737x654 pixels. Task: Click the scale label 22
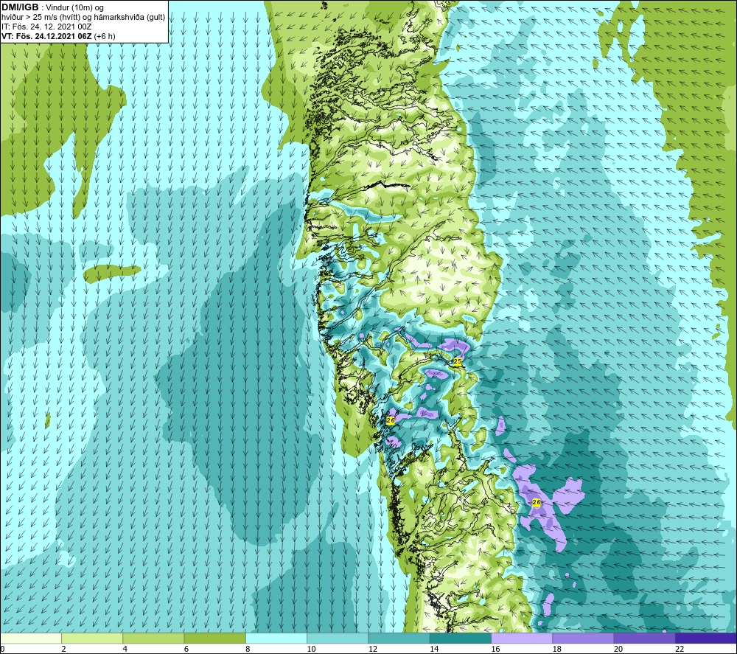coord(680,649)
